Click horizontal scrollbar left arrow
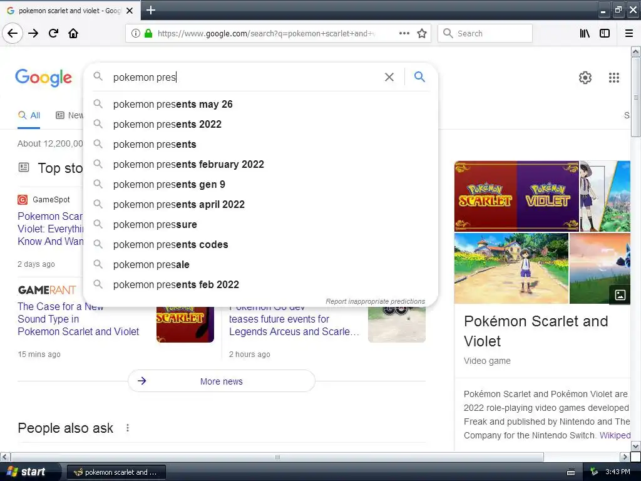This screenshot has height=481, width=641. 5,457
